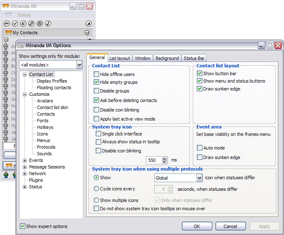This screenshot has width=284, height=235.
Task: Click the music note sound button
Action: (x=48, y=24)
